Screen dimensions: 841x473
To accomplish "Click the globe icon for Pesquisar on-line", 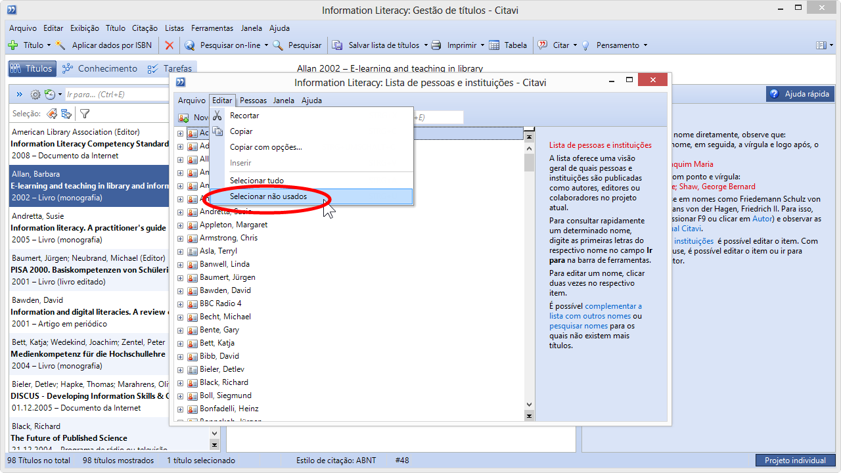I will coord(190,45).
